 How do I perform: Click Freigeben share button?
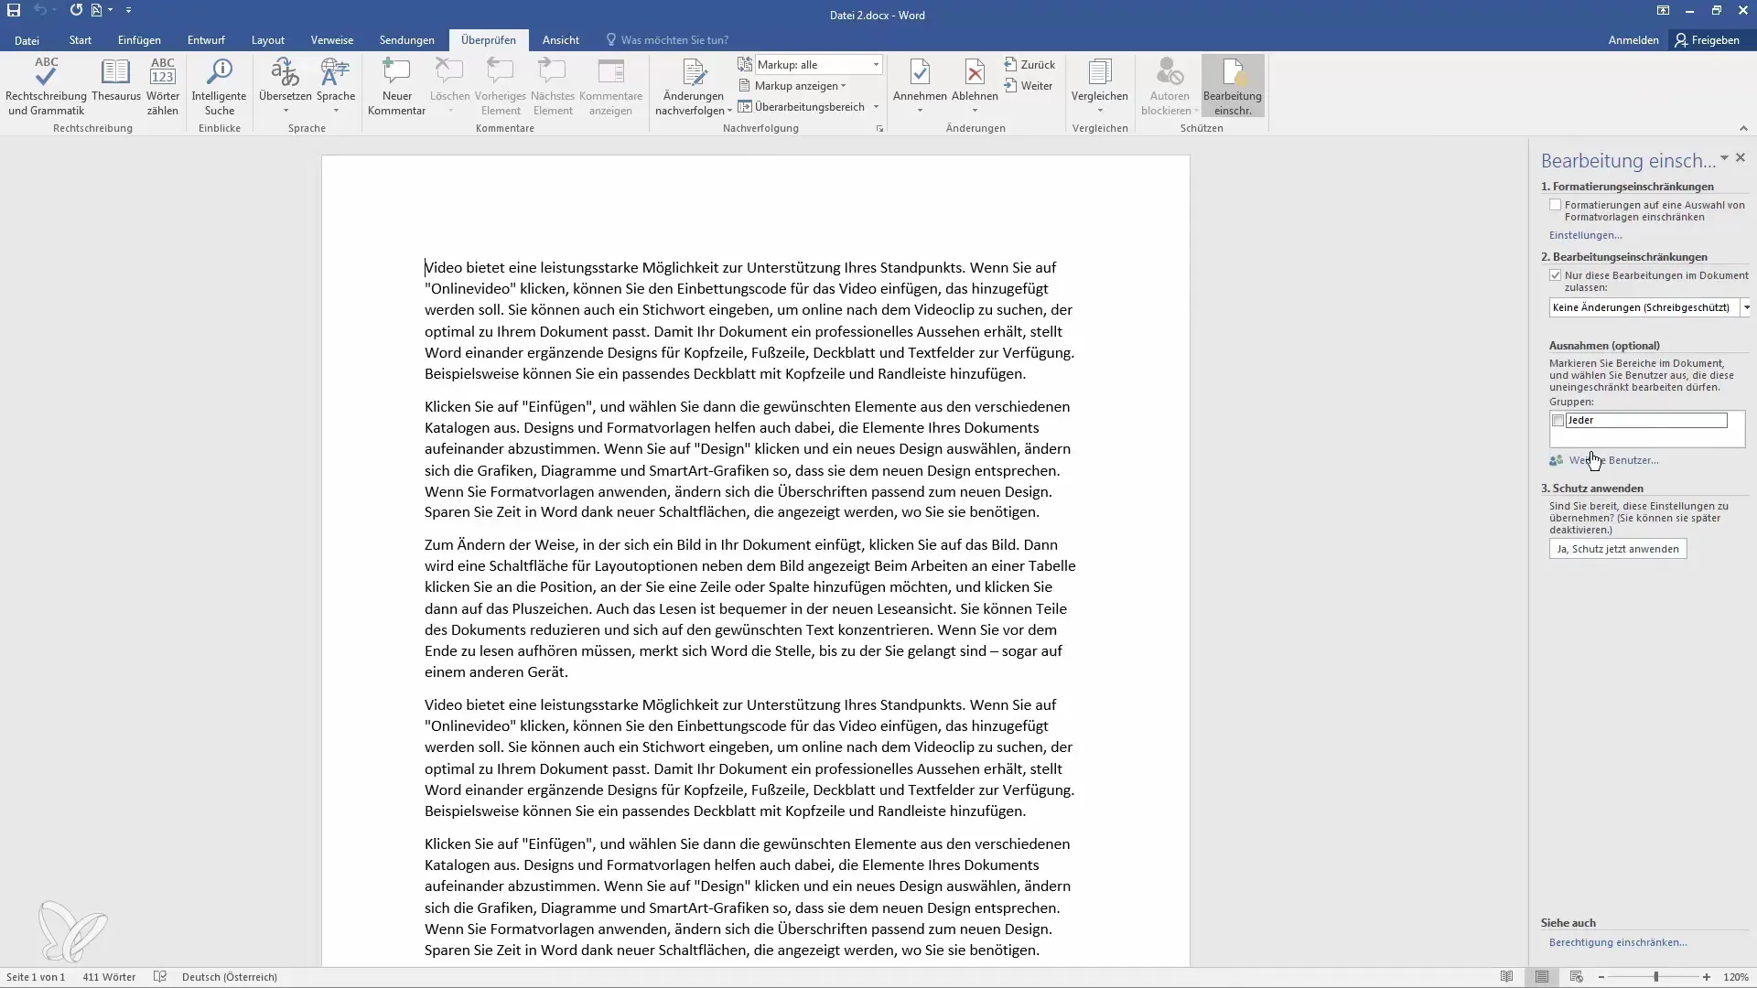coord(1707,40)
